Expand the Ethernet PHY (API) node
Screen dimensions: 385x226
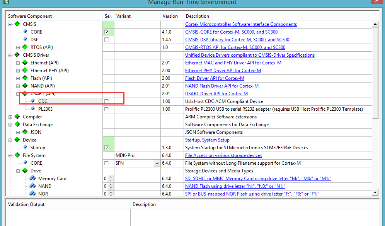click(x=18, y=71)
